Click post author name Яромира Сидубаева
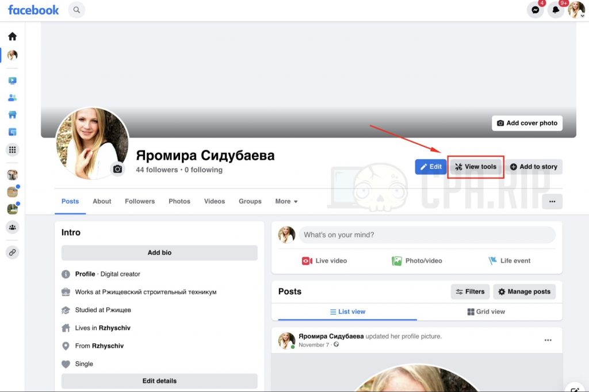 coord(331,336)
